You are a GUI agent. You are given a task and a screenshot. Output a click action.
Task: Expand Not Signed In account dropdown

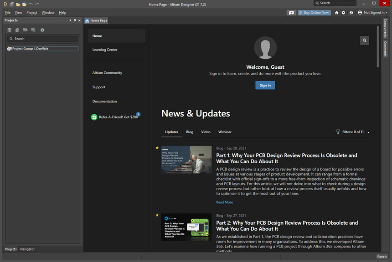[387, 12]
